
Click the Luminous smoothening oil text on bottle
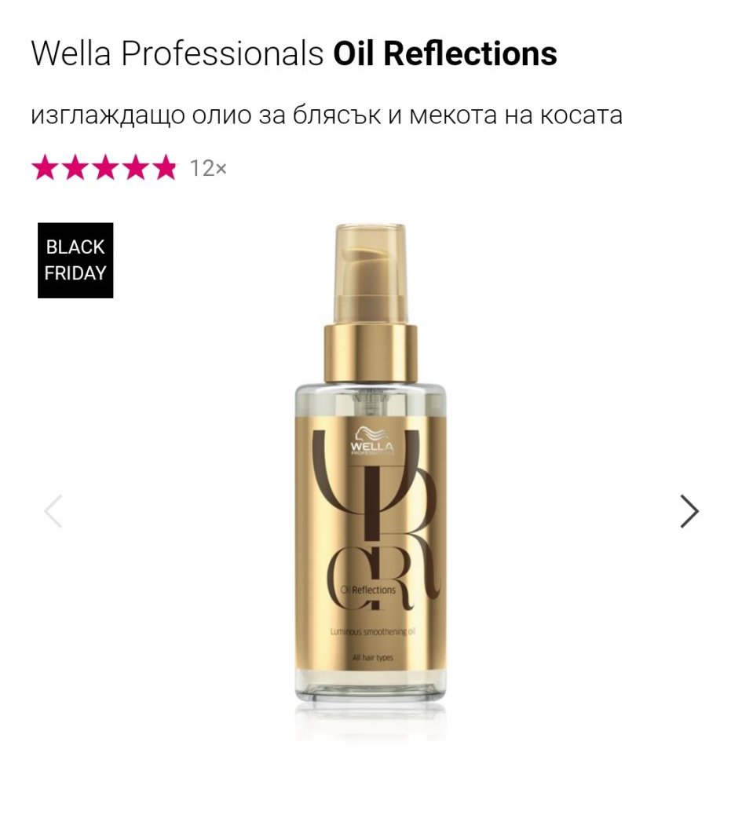pyautogui.click(x=373, y=632)
